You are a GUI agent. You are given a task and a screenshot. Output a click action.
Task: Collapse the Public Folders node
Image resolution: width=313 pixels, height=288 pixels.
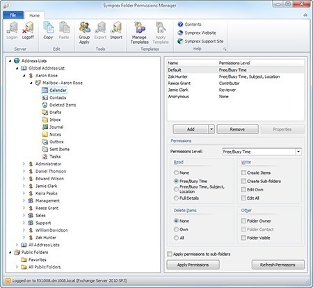click(10, 253)
